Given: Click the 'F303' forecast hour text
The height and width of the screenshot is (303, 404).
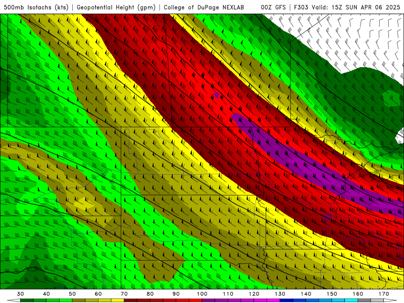Looking at the screenshot, I should [301, 7].
